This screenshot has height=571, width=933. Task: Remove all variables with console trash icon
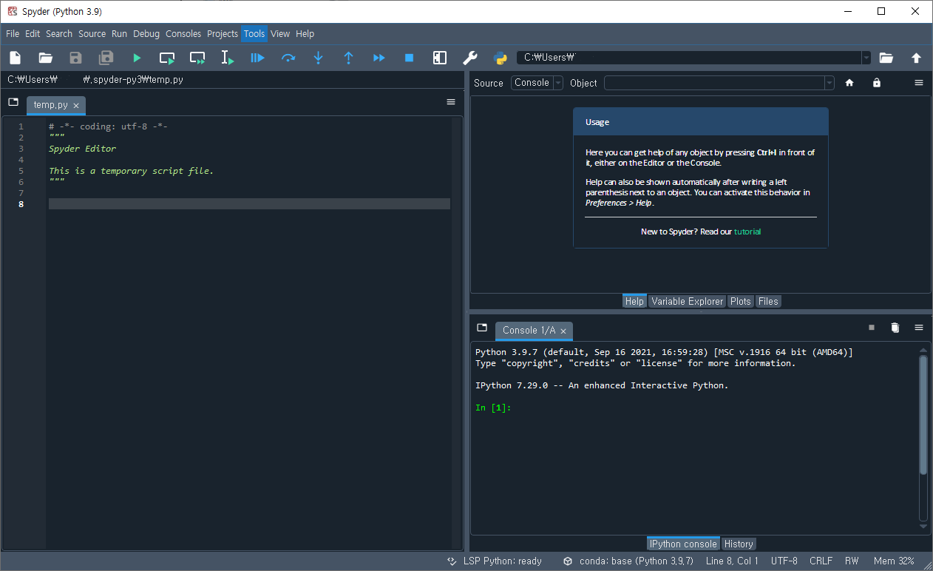pos(895,328)
